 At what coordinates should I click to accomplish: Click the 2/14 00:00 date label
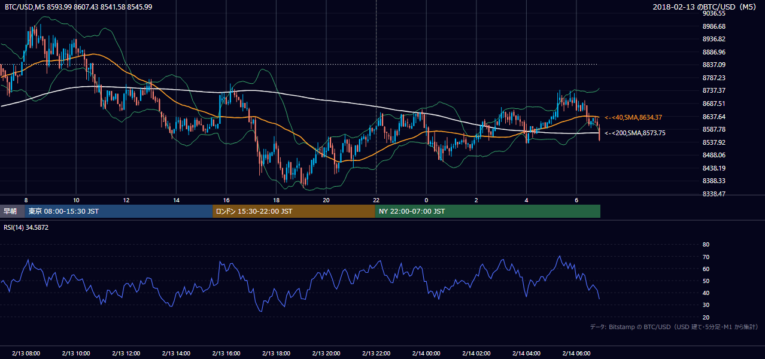(426, 354)
